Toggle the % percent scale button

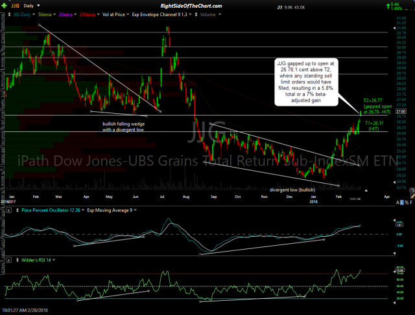pyautogui.click(x=407, y=202)
